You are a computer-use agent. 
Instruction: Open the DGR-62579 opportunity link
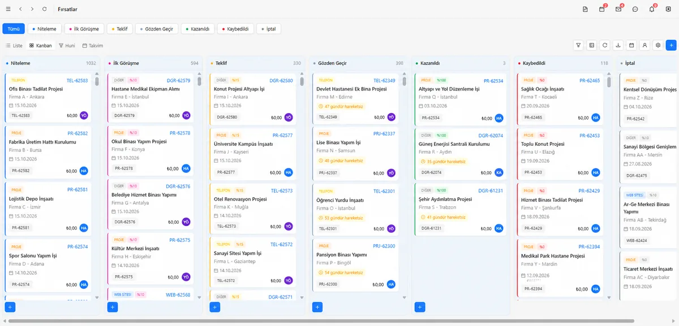[179, 80]
